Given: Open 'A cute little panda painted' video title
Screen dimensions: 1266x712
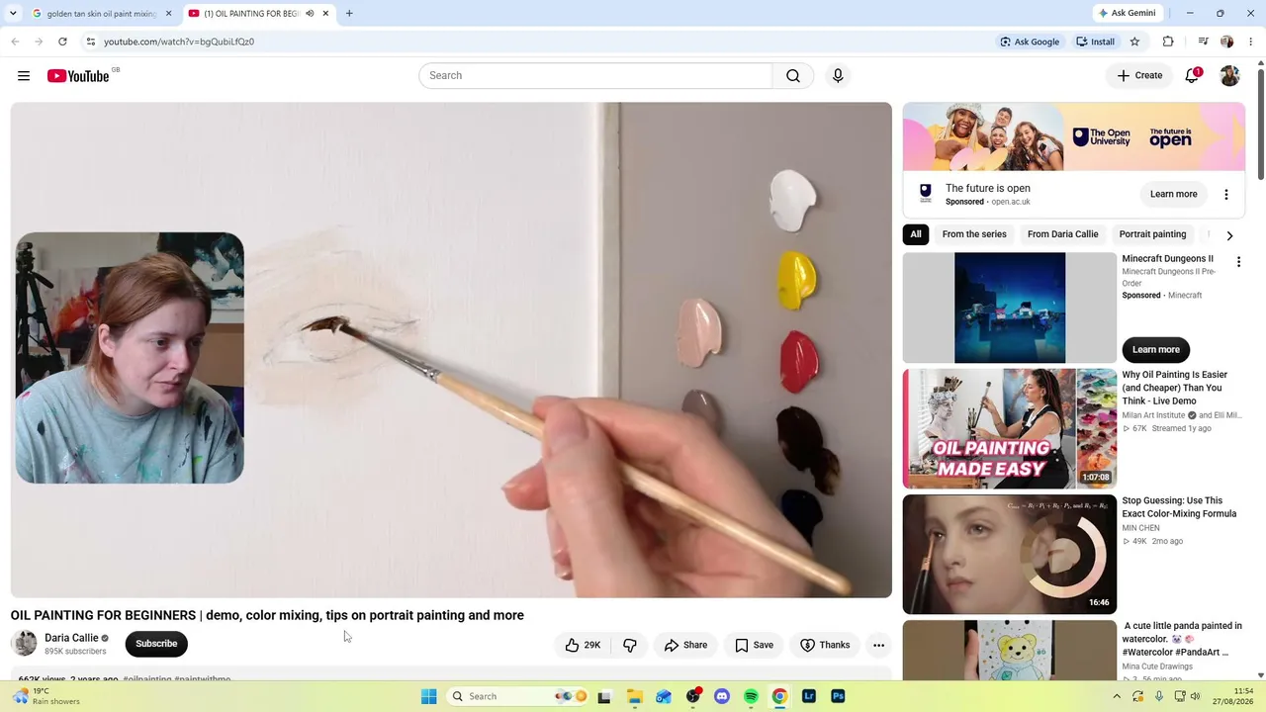Looking at the screenshot, I should [1182, 639].
